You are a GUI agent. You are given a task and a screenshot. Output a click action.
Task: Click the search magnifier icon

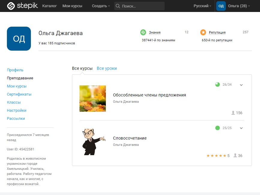click(x=118, y=6)
